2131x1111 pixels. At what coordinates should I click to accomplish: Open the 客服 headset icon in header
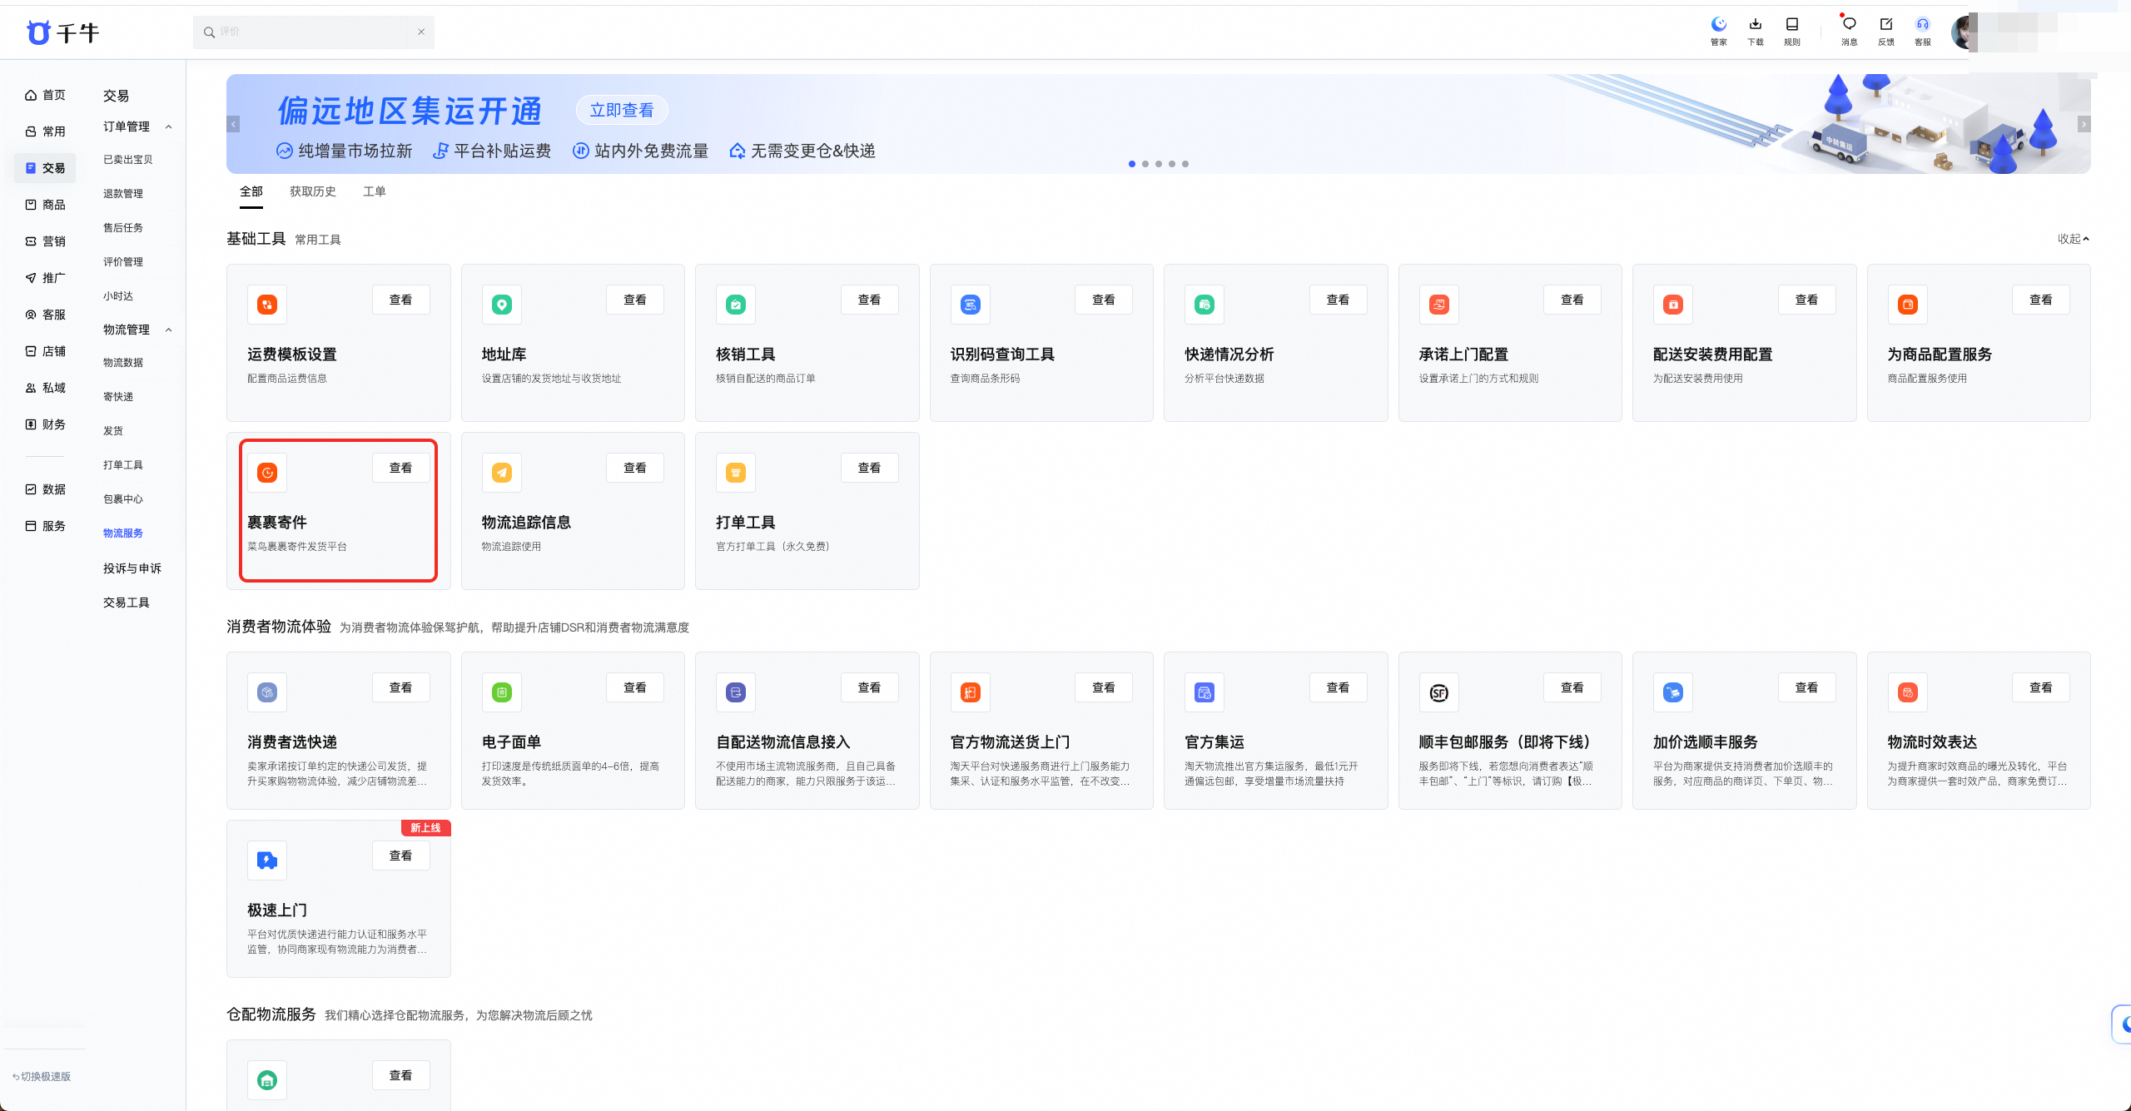click(x=1922, y=30)
